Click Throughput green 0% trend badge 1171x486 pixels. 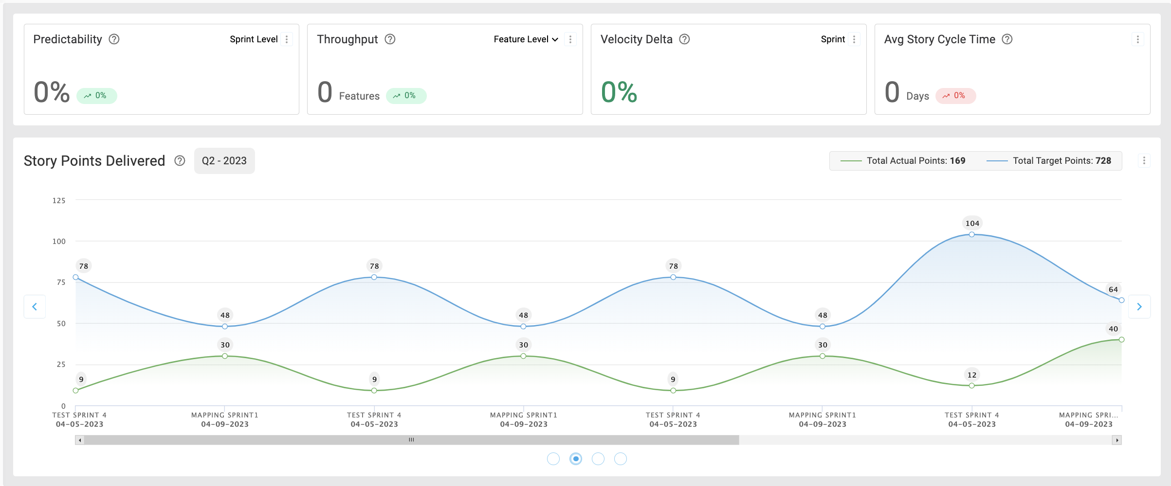pyautogui.click(x=406, y=96)
